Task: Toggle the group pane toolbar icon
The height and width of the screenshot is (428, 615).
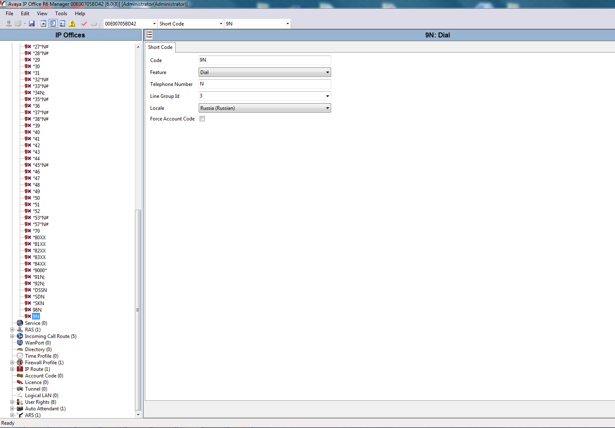Action: click(63, 24)
